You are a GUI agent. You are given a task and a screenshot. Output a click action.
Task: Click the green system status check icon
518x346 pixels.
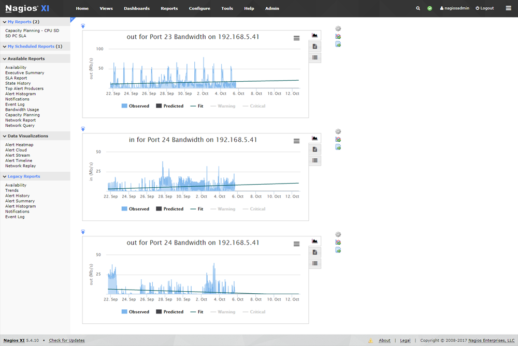click(x=429, y=8)
